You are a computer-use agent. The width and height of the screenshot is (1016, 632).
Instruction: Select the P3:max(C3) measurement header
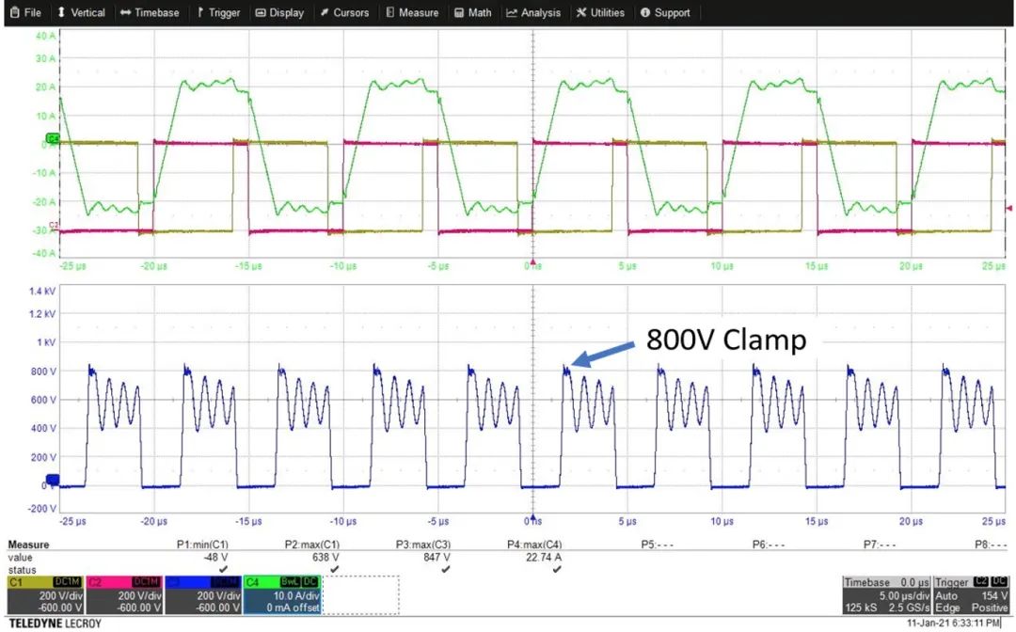[x=423, y=545]
